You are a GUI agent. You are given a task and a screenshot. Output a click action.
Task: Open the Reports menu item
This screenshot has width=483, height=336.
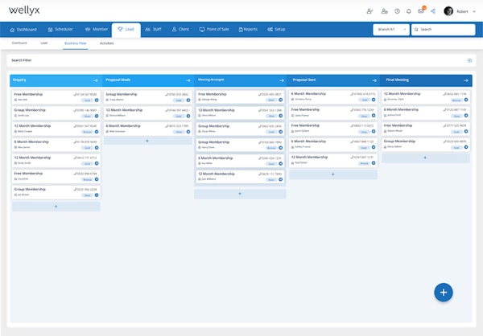click(x=248, y=29)
